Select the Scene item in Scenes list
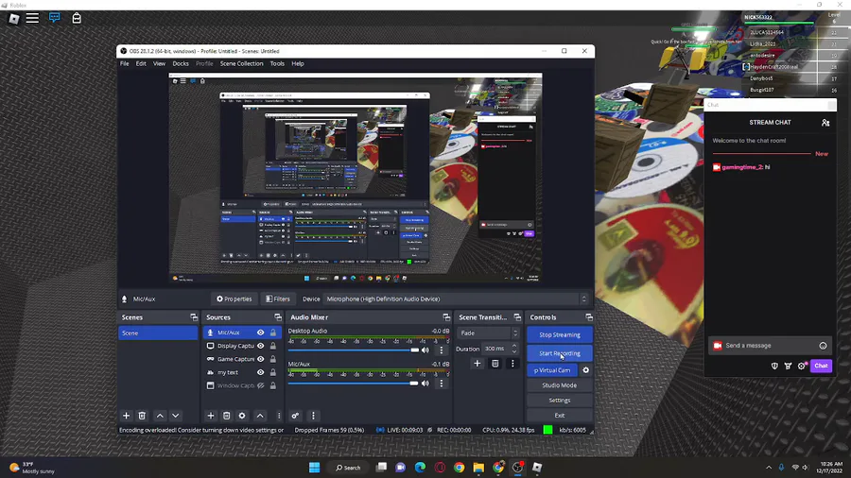The image size is (851, 478). 158,333
